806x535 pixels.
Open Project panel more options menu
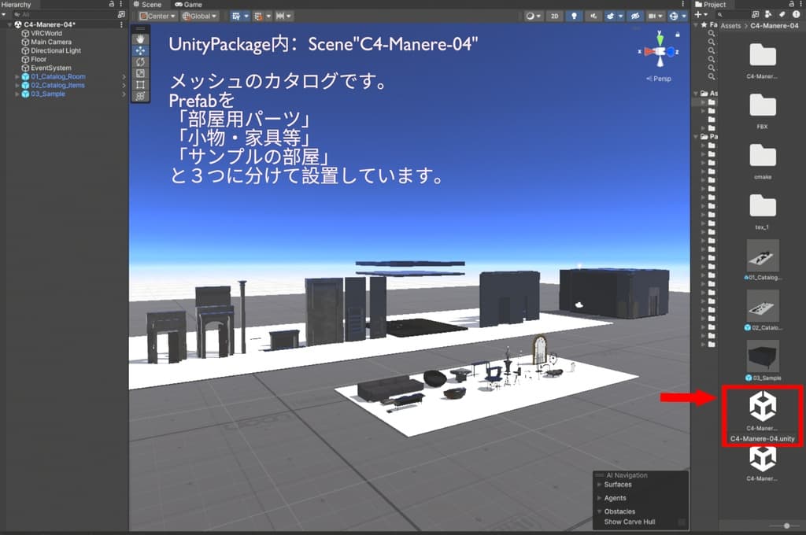click(x=801, y=4)
